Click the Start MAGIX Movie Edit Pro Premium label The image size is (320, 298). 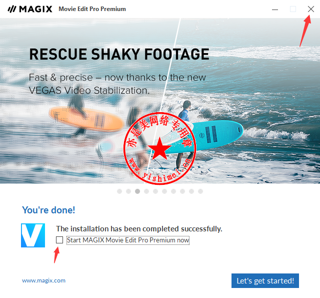pos(128,240)
